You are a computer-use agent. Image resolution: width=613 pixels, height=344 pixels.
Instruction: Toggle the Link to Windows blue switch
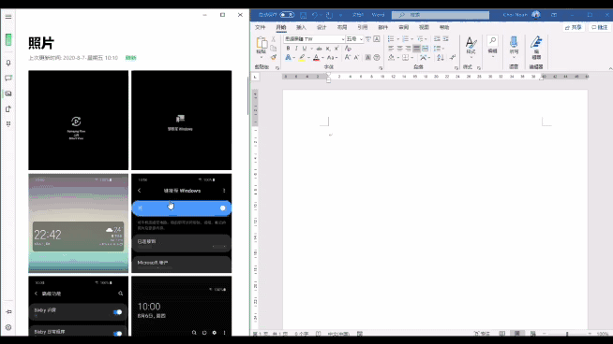pos(222,208)
